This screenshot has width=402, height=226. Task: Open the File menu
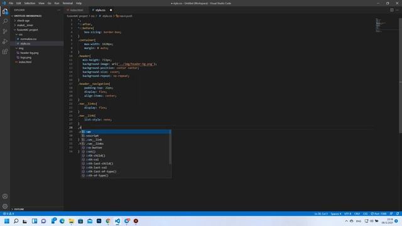coord(11,3)
